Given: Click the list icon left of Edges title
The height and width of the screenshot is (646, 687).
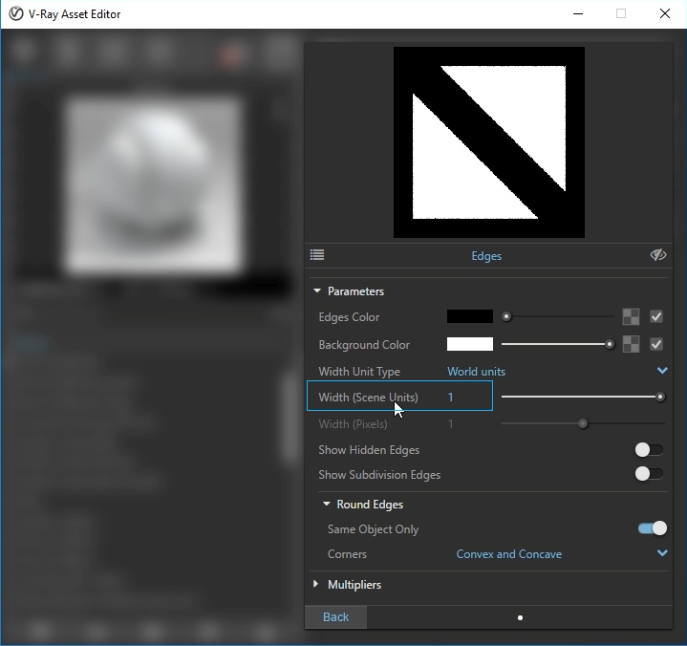Looking at the screenshot, I should point(317,255).
